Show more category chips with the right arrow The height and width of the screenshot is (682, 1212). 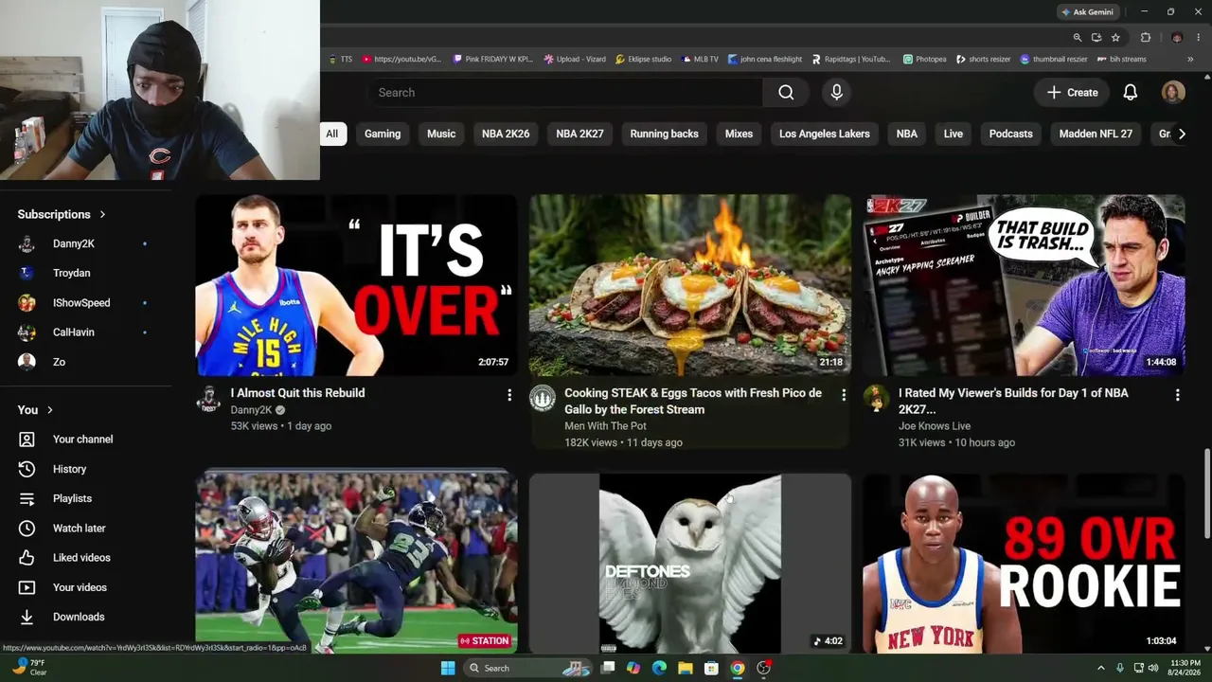(1182, 134)
